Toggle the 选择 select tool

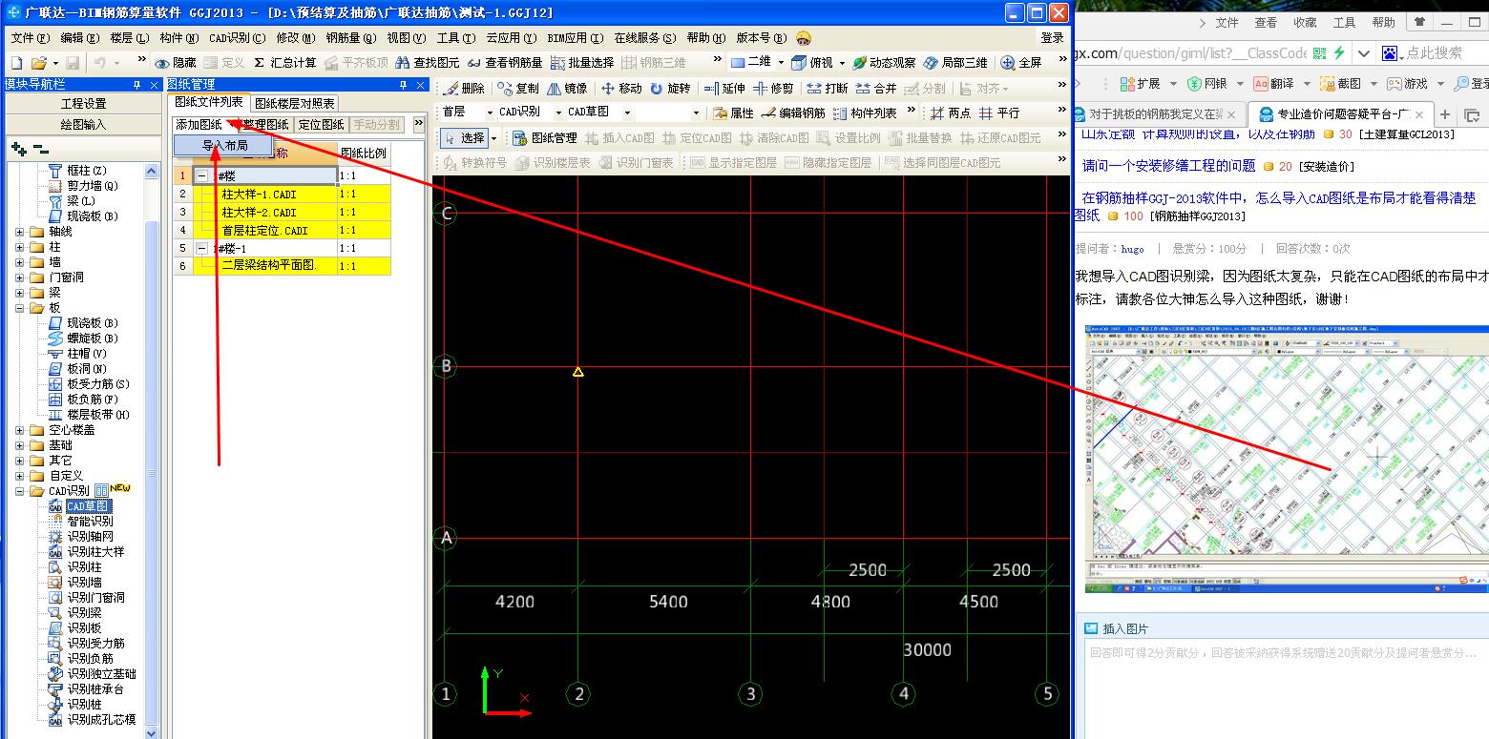click(x=465, y=137)
